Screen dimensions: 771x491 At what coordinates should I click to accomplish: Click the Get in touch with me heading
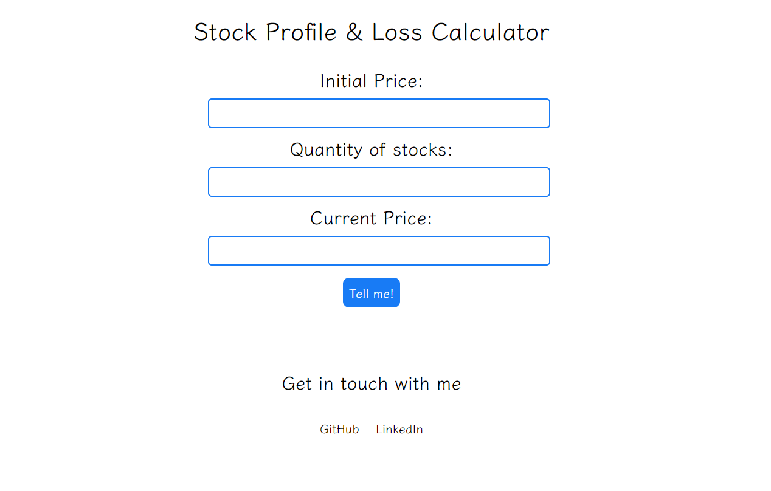point(371,383)
